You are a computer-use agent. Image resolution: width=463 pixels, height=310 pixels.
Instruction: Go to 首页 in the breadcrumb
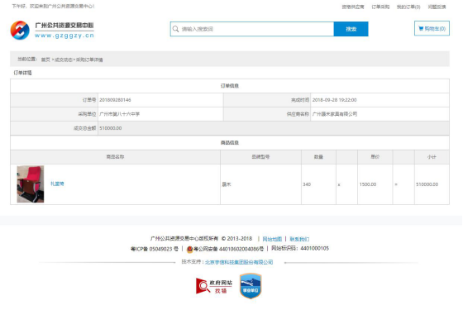[45, 60]
